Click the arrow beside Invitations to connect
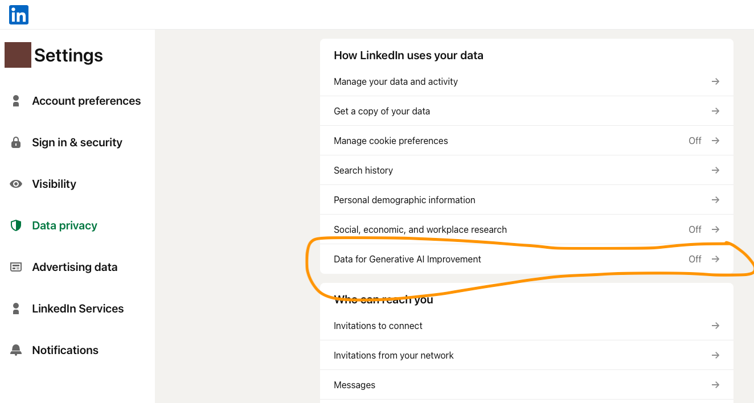Viewport: 754px width, 403px height. point(715,326)
